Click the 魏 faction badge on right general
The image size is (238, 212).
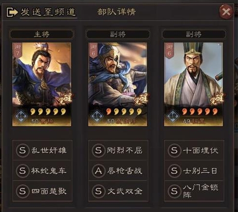pos(173,116)
